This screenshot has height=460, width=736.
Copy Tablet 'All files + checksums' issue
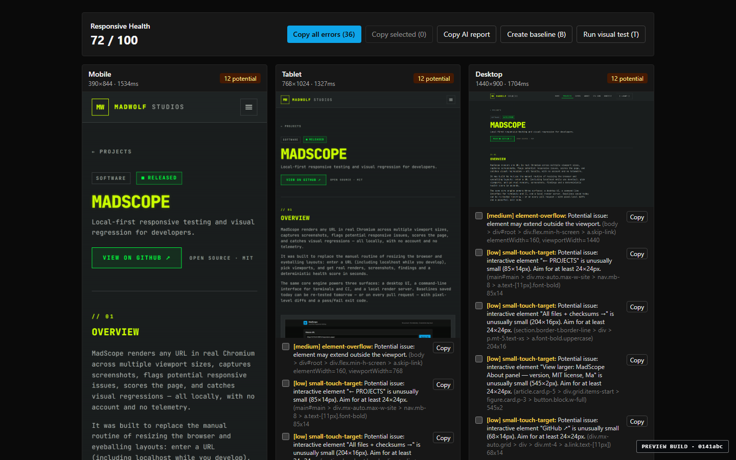tap(444, 438)
